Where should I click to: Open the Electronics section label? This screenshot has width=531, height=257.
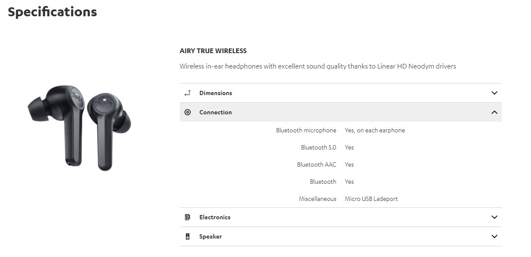coord(215,217)
